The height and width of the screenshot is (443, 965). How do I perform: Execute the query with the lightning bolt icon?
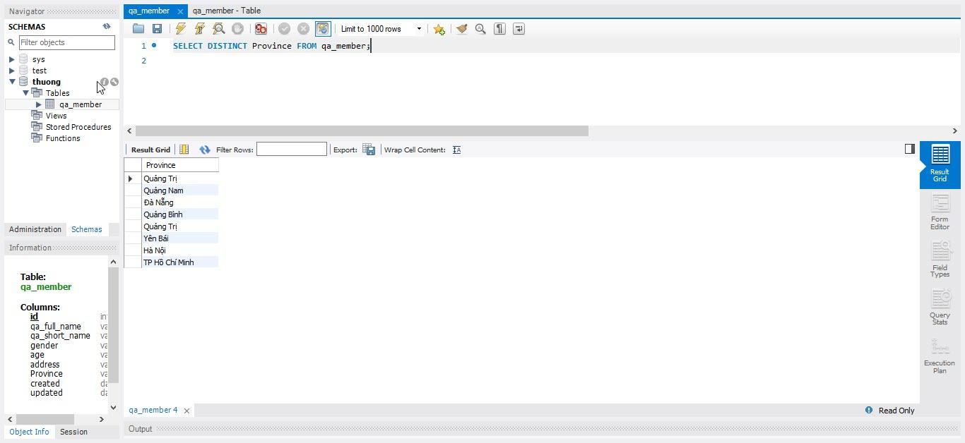pos(181,29)
